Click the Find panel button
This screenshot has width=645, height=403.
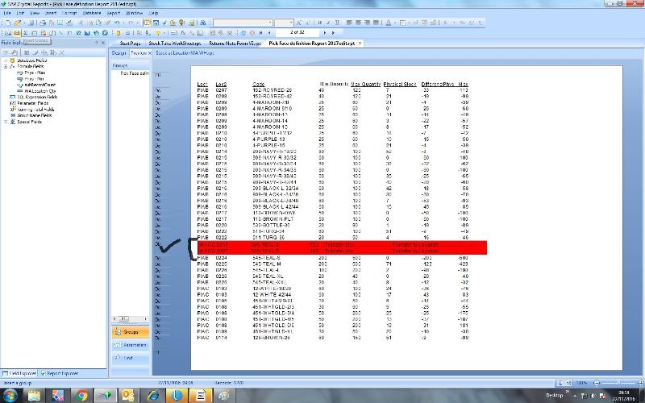130,357
